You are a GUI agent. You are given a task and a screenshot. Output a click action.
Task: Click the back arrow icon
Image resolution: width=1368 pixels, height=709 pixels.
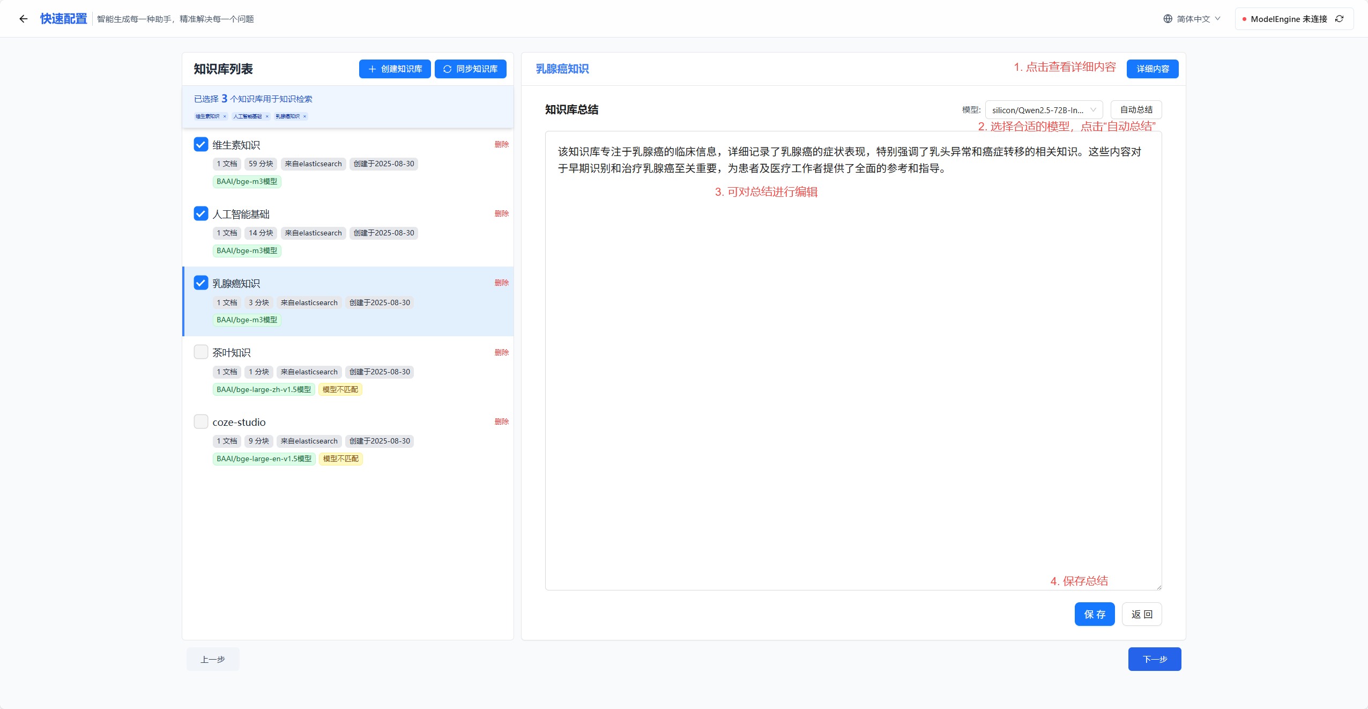[23, 19]
